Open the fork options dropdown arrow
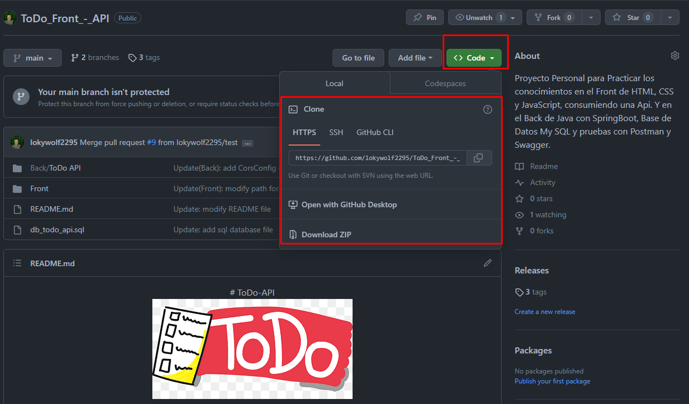Screen dimensions: 689x404 point(591,17)
